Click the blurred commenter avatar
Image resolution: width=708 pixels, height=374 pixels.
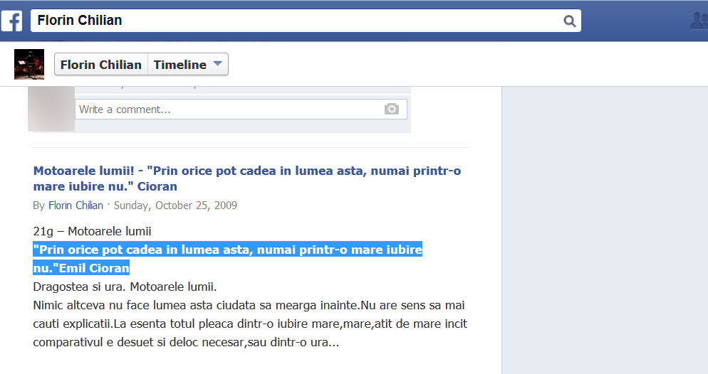(51, 109)
